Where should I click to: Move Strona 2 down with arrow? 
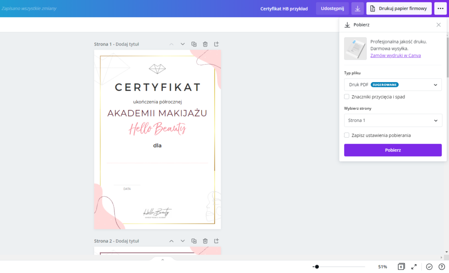point(182,241)
